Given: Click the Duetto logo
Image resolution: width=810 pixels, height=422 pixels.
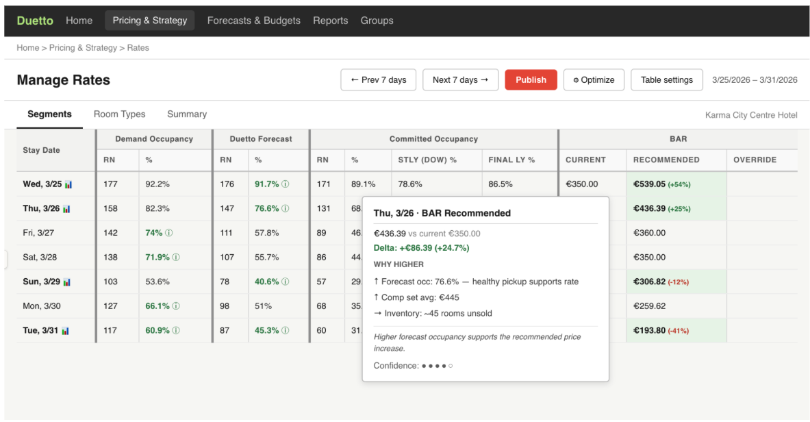Looking at the screenshot, I should tap(35, 21).
